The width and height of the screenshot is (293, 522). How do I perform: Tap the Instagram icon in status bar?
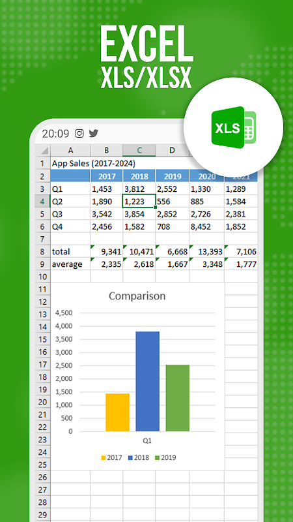click(79, 134)
